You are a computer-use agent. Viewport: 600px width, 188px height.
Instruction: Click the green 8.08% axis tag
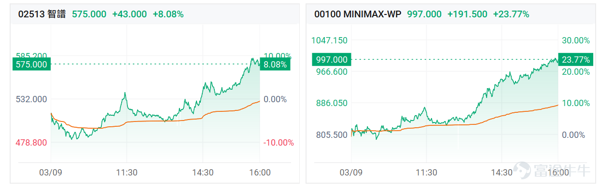click(x=275, y=64)
